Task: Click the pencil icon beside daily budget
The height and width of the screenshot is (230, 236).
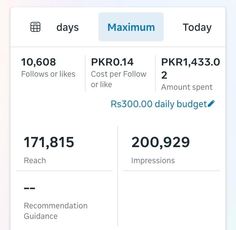Action: tap(211, 104)
